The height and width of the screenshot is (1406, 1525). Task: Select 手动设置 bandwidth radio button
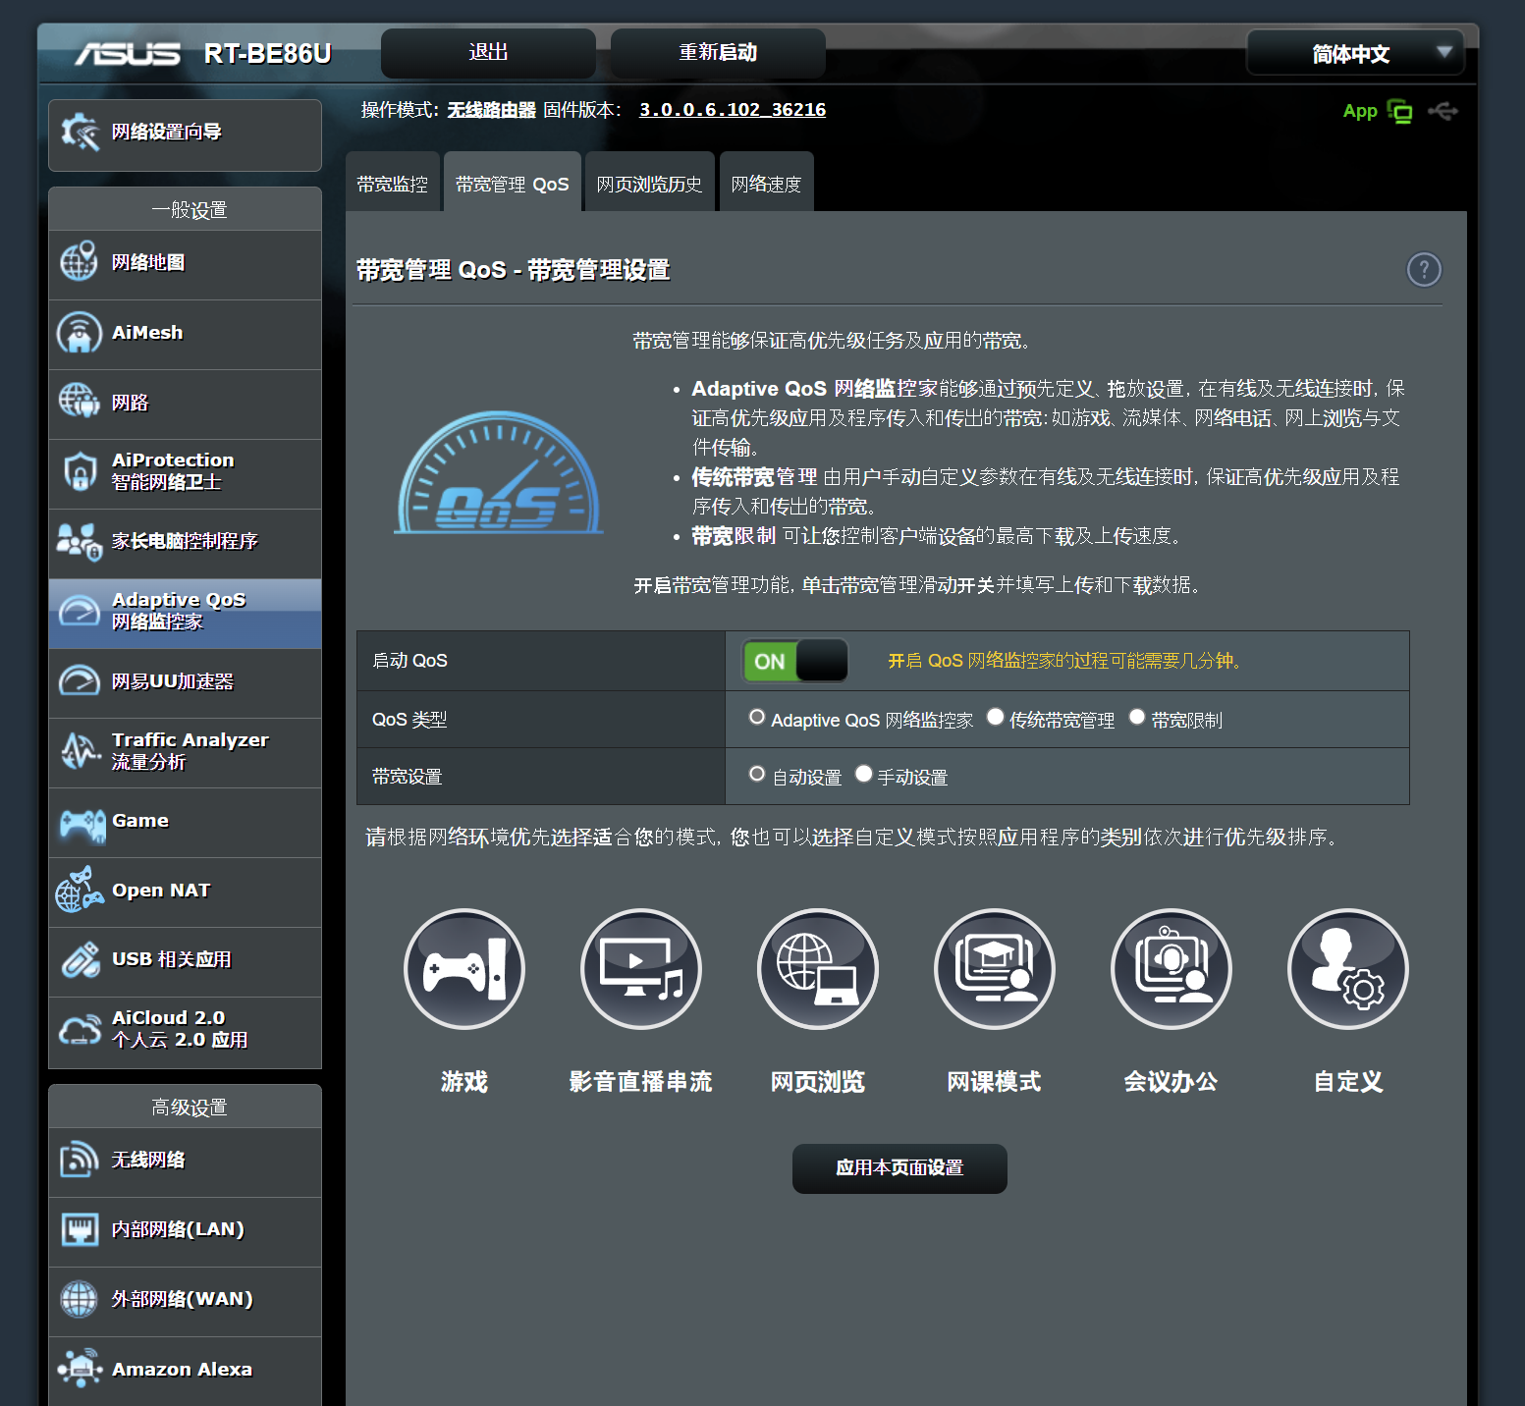coord(863,775)
